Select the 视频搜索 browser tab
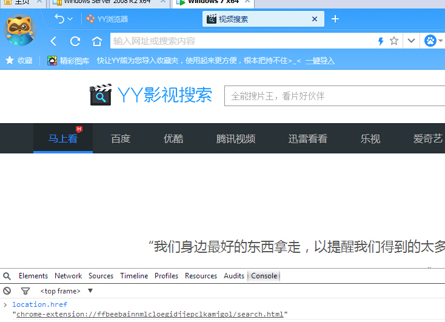445x322 pixels. [x=263, y=19]
